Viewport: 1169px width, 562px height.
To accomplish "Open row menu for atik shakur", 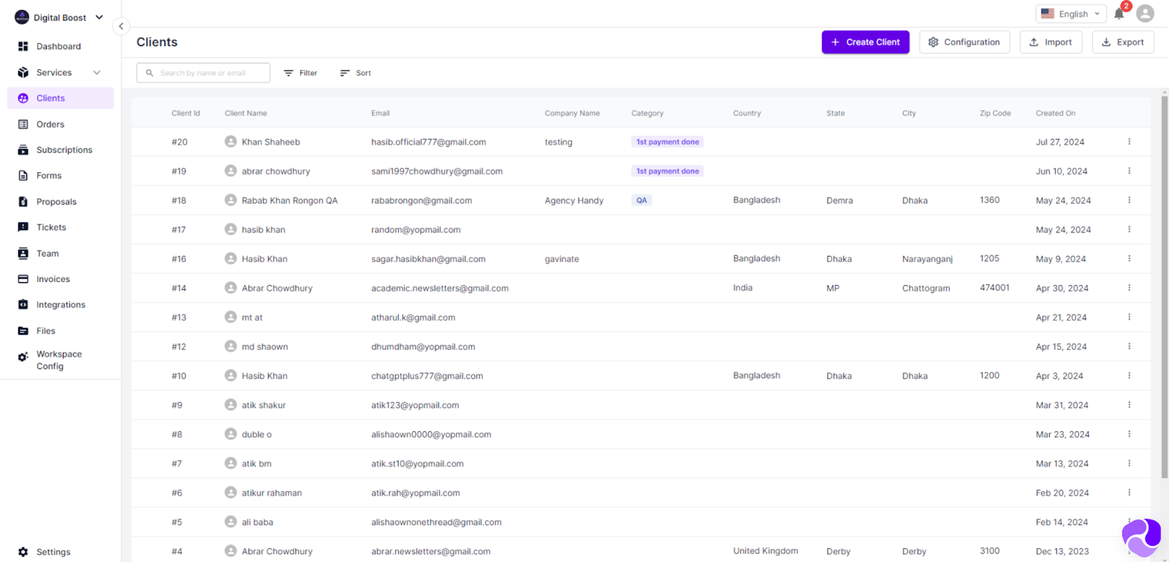I will [x=1129, y=405].
